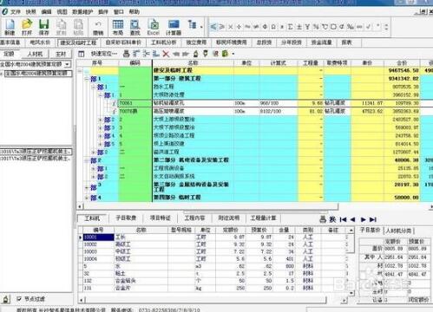Toggle the 节点过滤 checkbox
The height and width of the screenshot is (312, 433).
coord(19,299)
